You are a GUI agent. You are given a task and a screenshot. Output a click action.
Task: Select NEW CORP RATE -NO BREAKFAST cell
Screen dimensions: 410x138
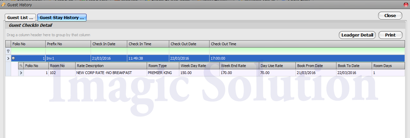[111, 72]
